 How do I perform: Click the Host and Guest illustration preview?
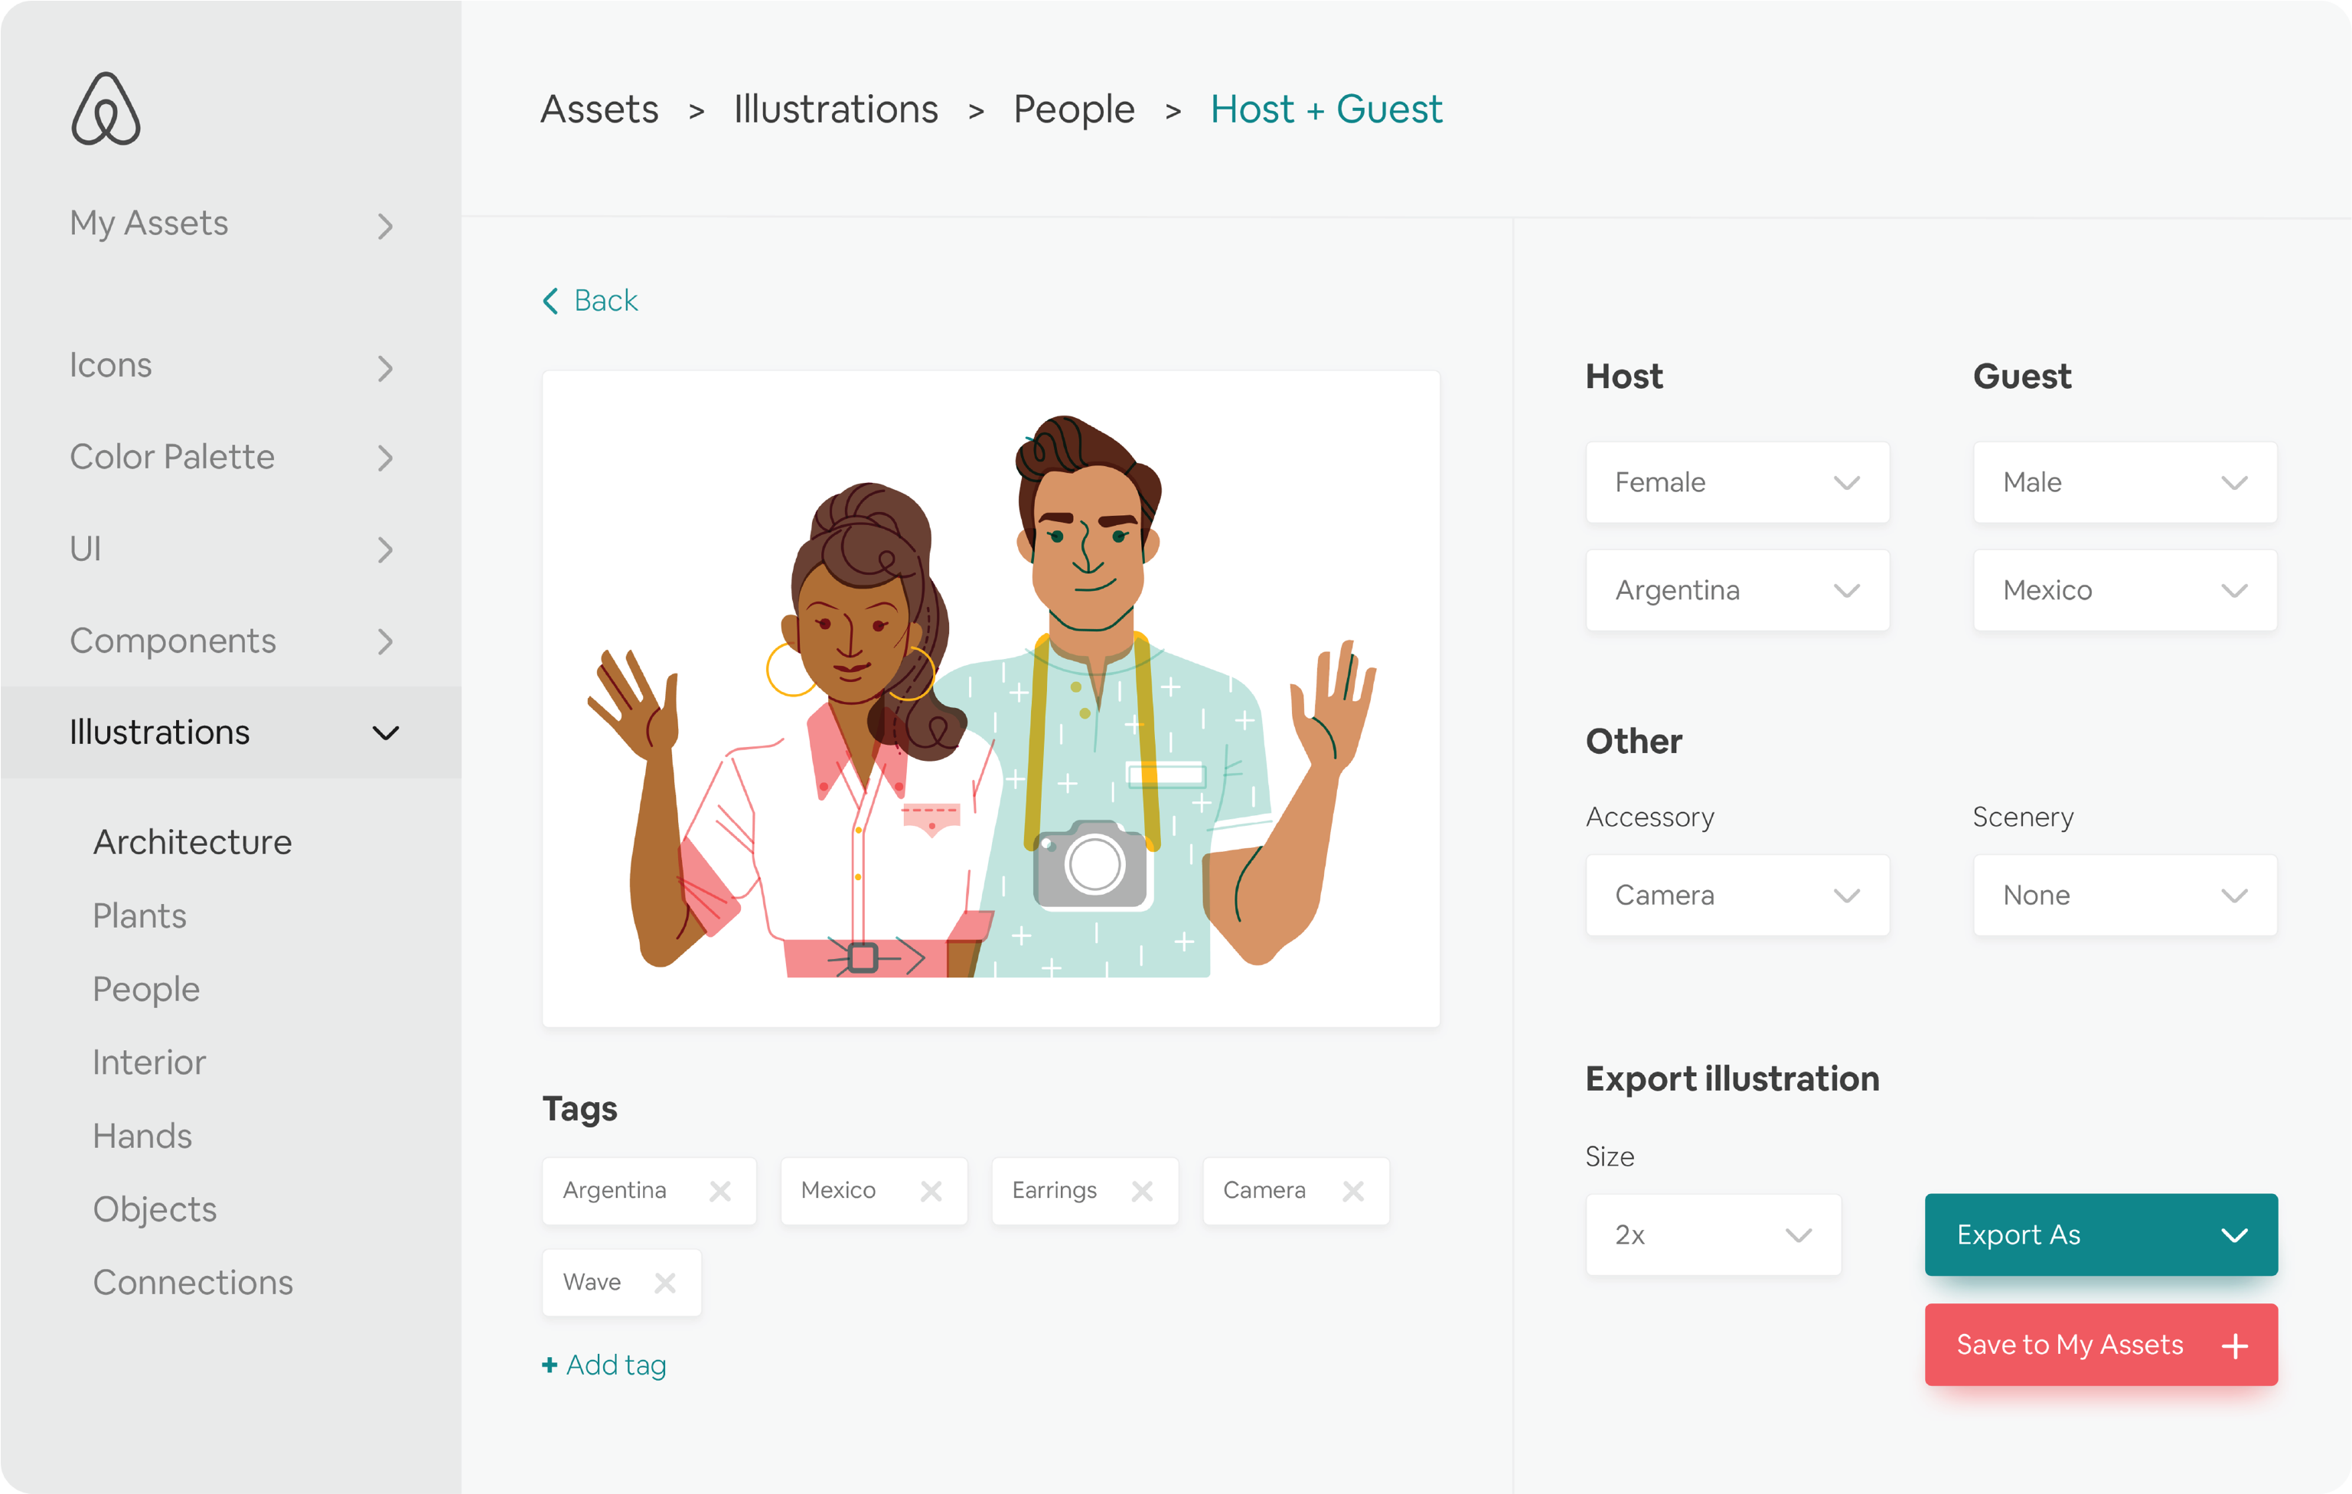pos(991,698)
